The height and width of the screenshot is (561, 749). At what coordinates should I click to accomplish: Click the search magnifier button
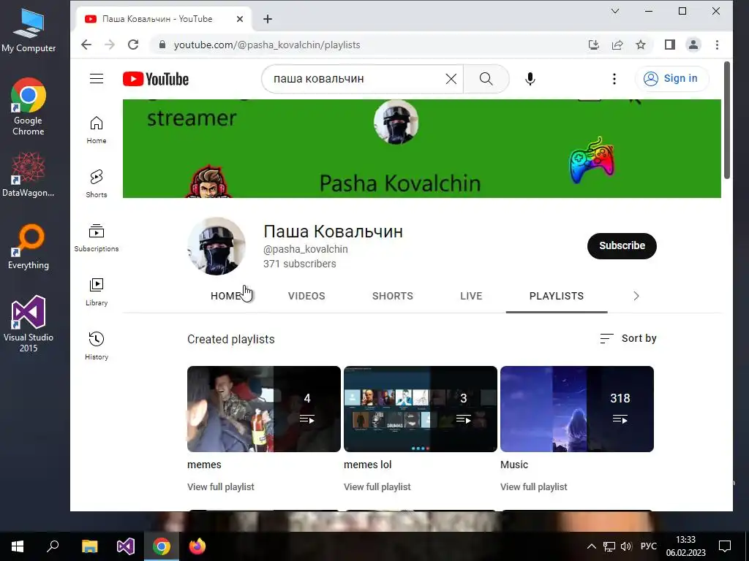[486, 79]
